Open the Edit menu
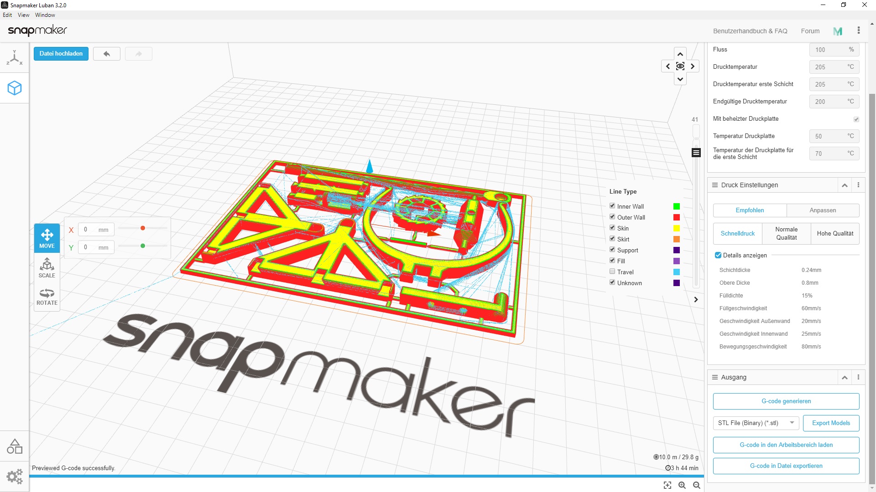876x492 pixels. point(7,15)
